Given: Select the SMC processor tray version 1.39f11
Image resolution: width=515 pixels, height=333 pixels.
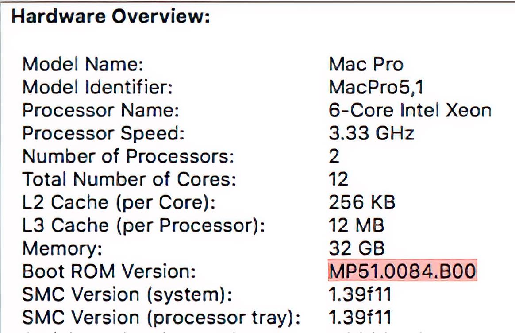Looking at the screenshot, I should (x=360, y=317).
